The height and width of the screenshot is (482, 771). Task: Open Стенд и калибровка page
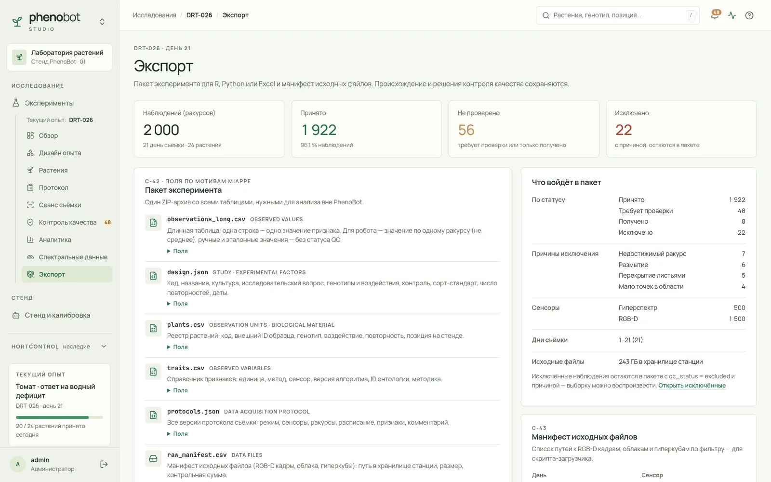tap(60, 315)
